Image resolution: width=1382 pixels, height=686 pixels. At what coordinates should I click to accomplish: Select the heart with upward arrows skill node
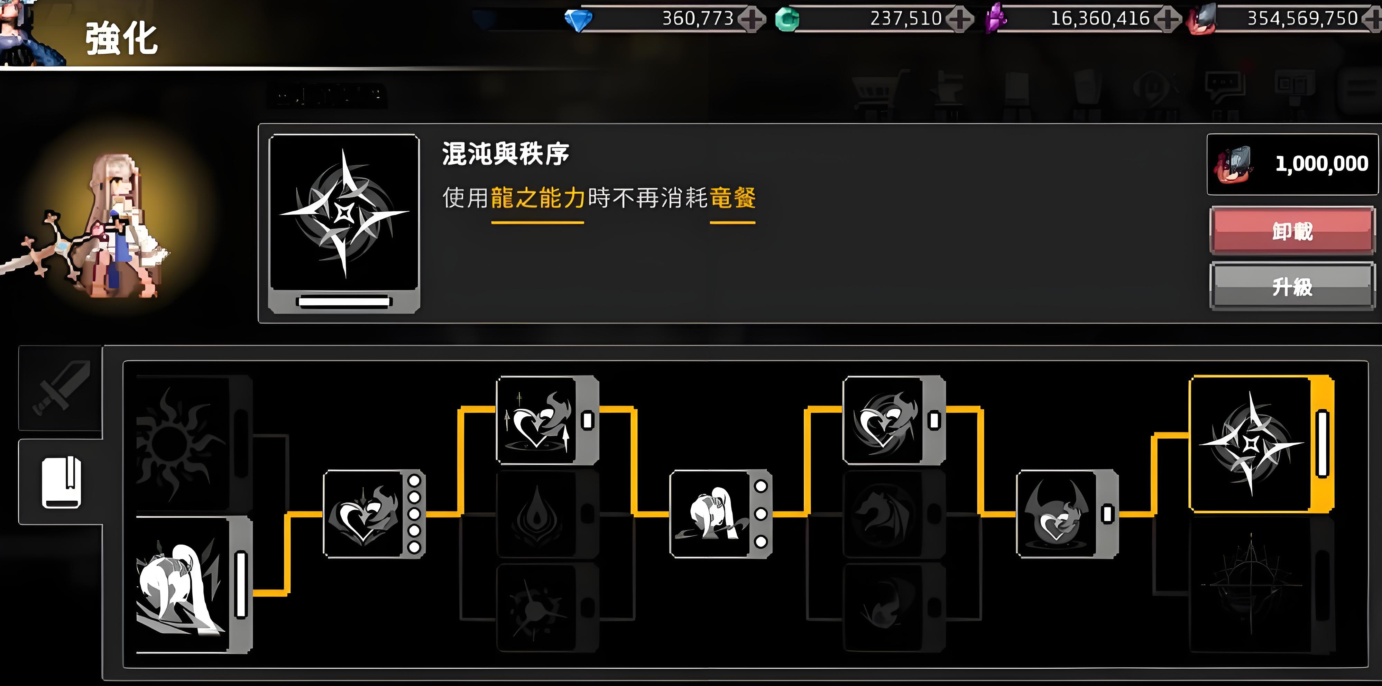coord(547,420)
